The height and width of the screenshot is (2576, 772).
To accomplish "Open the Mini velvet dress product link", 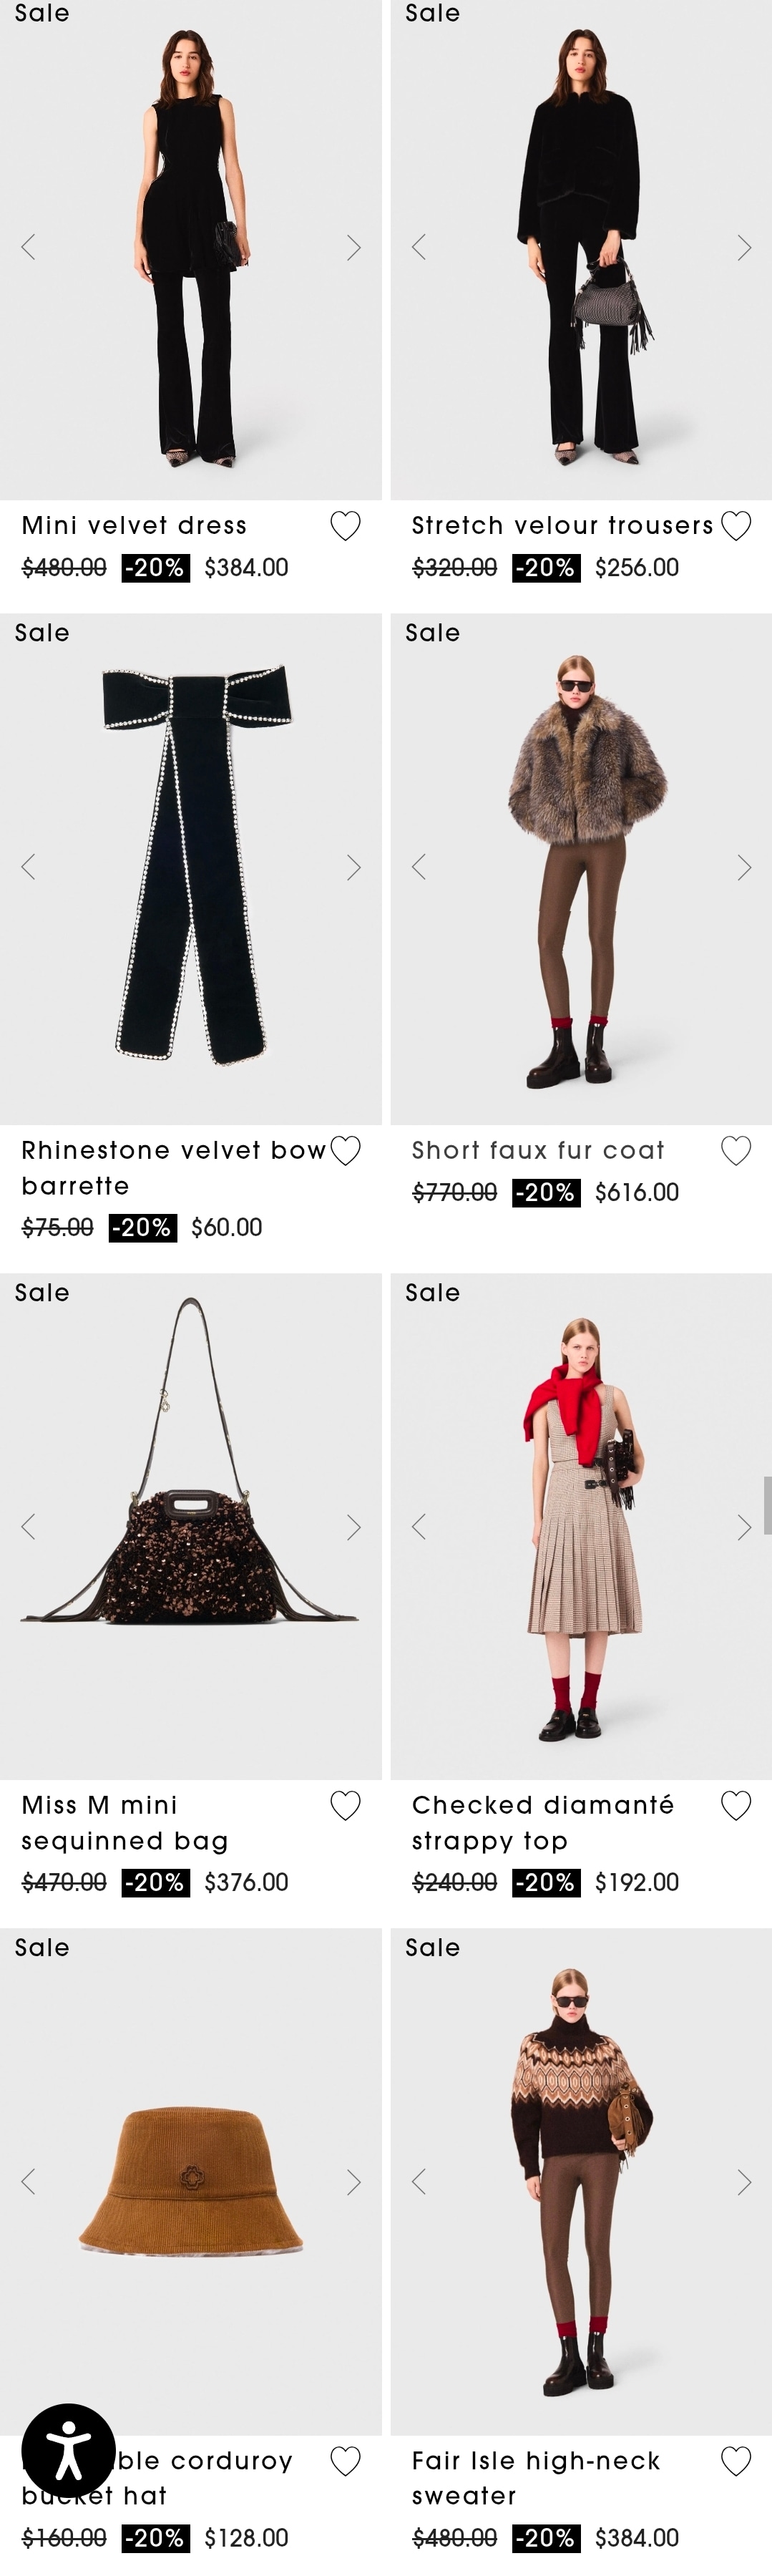I will (x=134, y=526).
